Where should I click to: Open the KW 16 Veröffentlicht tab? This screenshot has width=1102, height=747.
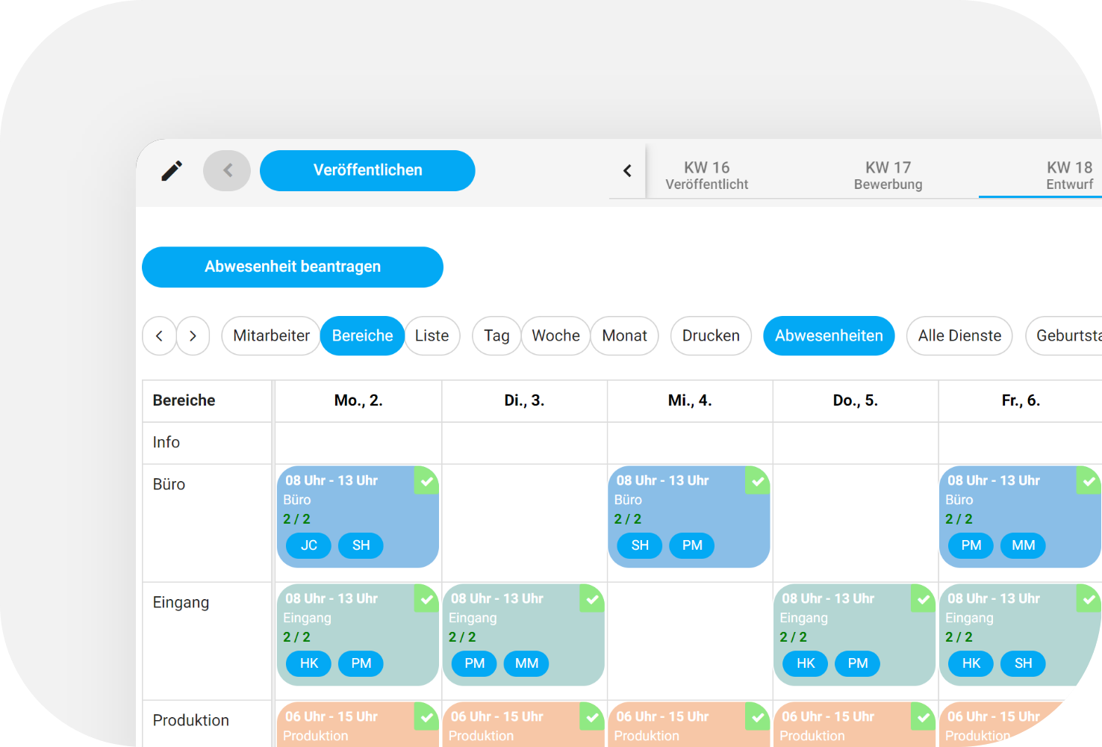(x=706, y=176)
